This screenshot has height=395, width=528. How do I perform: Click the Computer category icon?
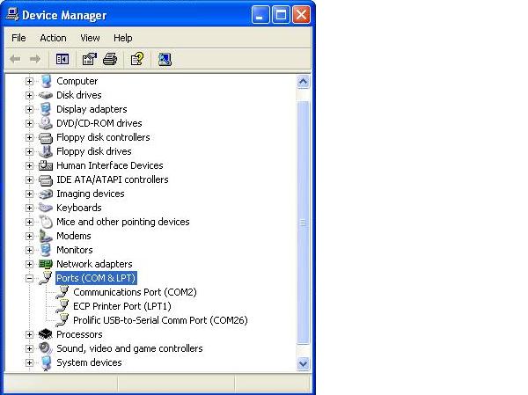(x=46, y=81)
